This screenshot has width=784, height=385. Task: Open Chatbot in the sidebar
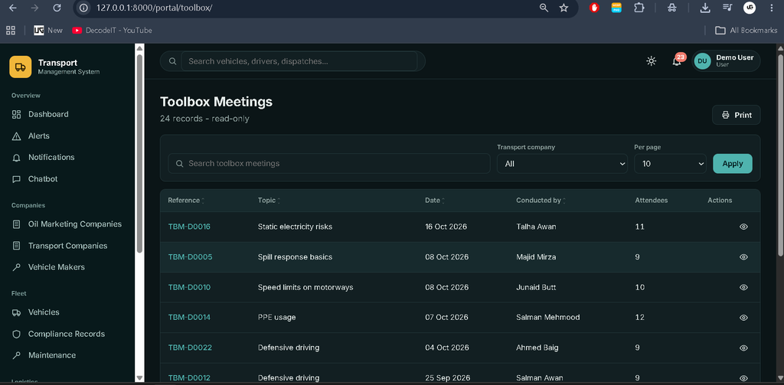tap(43, 179)
